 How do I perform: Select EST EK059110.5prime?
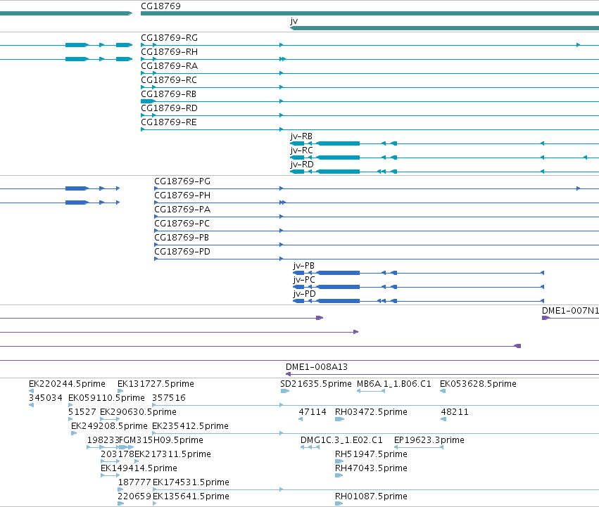tap(106, 398)
